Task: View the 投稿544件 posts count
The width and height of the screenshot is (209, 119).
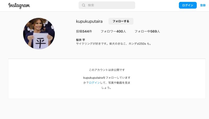Action: [84, 31]
